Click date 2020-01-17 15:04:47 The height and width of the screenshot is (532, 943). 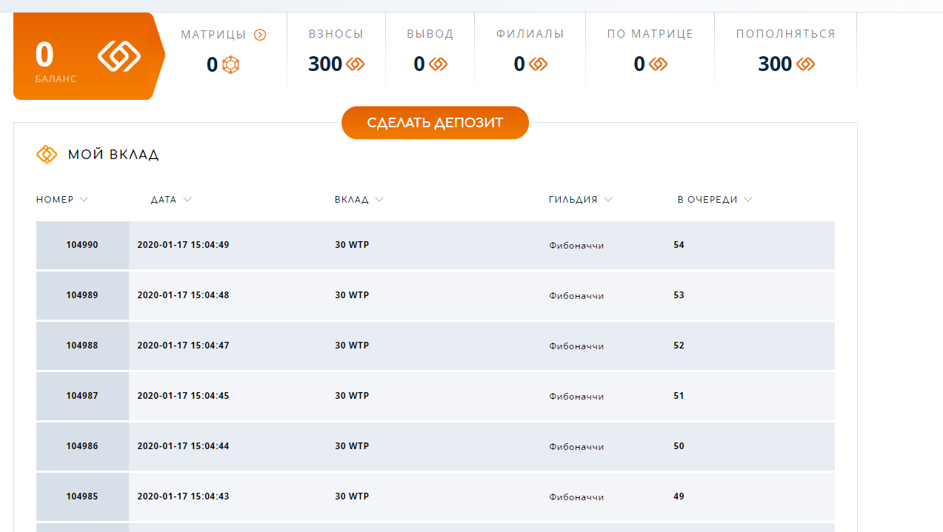point(183,346)
